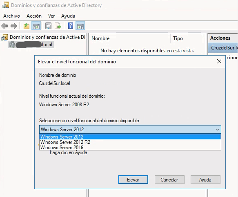This screenshot has height=197, width=238.
Task: Close the Elevar el nivel funcional dialog
Action: (219, 61)
